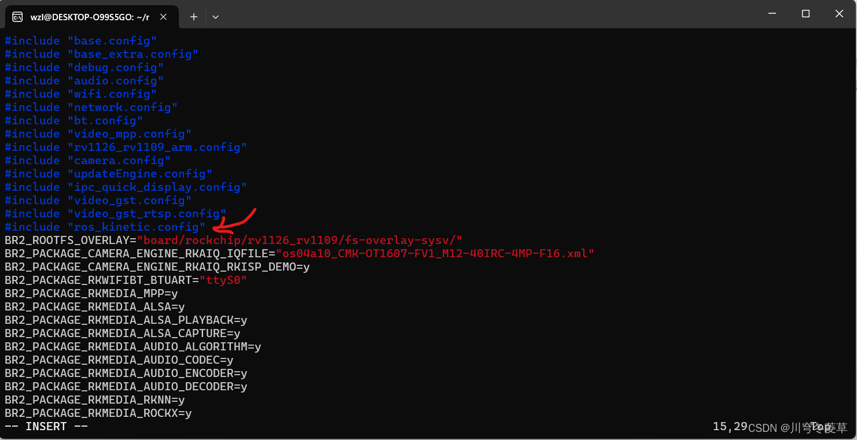
Task: Click the include line for base.config
Action: click(79, 40)
